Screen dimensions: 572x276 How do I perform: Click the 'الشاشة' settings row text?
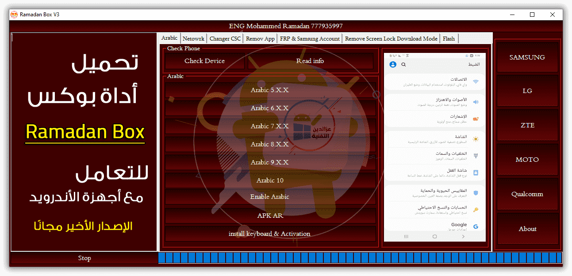pyautogui.click(x=461, y=137)
